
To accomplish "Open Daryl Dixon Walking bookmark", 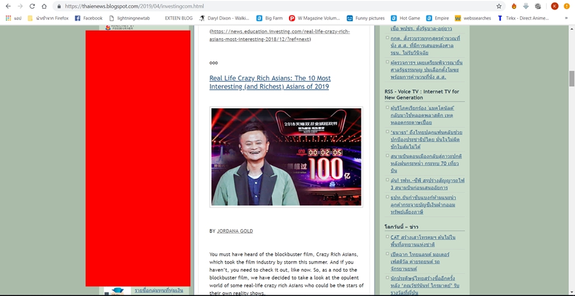I will click(x=224, y=18).
